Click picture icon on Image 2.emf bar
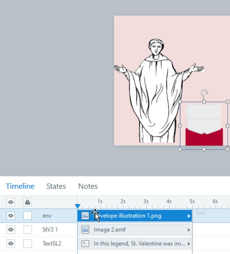230x254 pixels. coord(85,230)
